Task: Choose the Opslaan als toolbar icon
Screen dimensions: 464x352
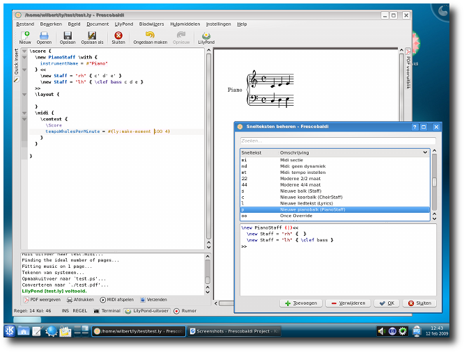Action: [x=92, y=38]
